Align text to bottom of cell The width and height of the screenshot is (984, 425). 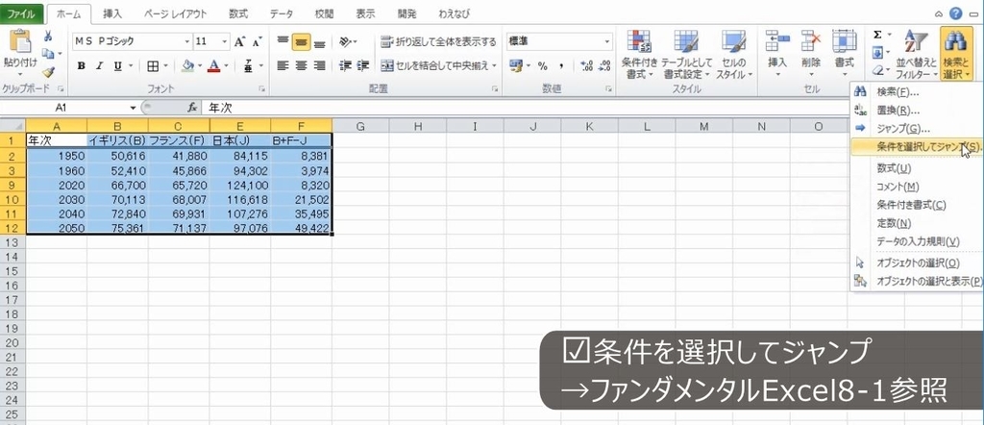click(x=319, y=42)
